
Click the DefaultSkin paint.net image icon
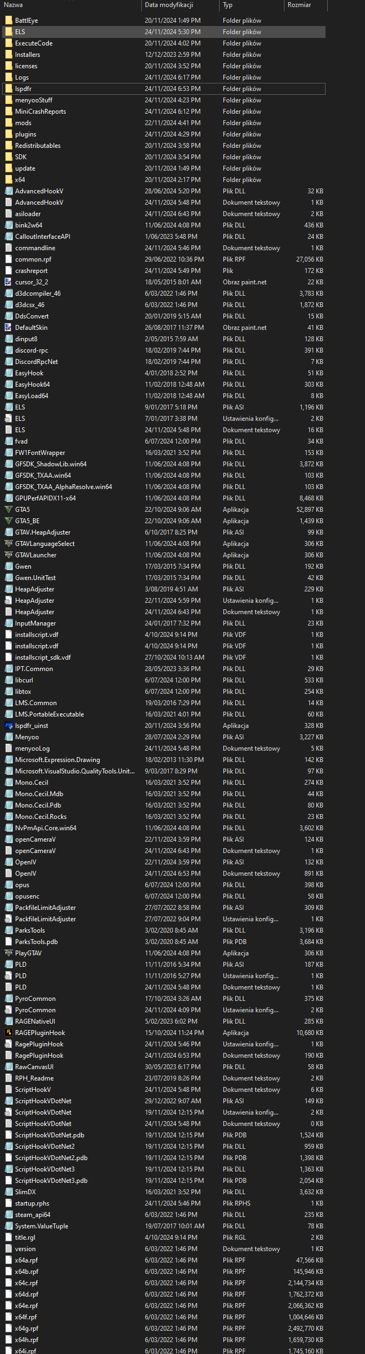point(8,328)
